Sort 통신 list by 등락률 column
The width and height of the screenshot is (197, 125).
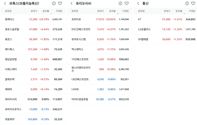point(179,11)
